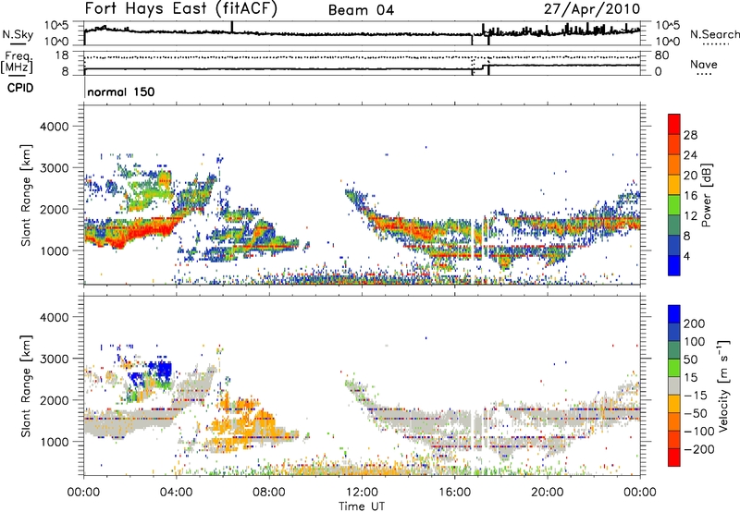Click the '-100' Velocity colorbar value
740x512 pixels.
699,432
